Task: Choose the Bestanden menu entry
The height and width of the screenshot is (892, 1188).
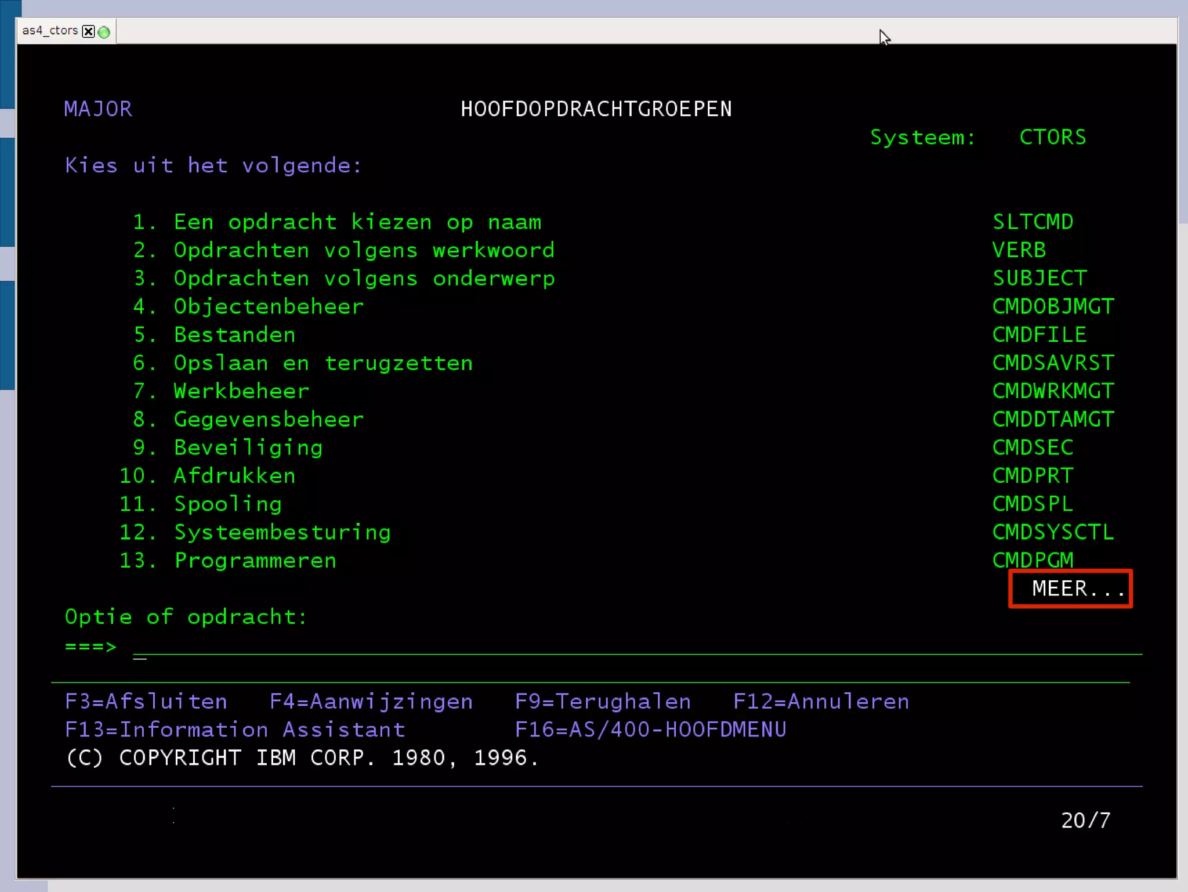Action: click(x=234, y=335)
